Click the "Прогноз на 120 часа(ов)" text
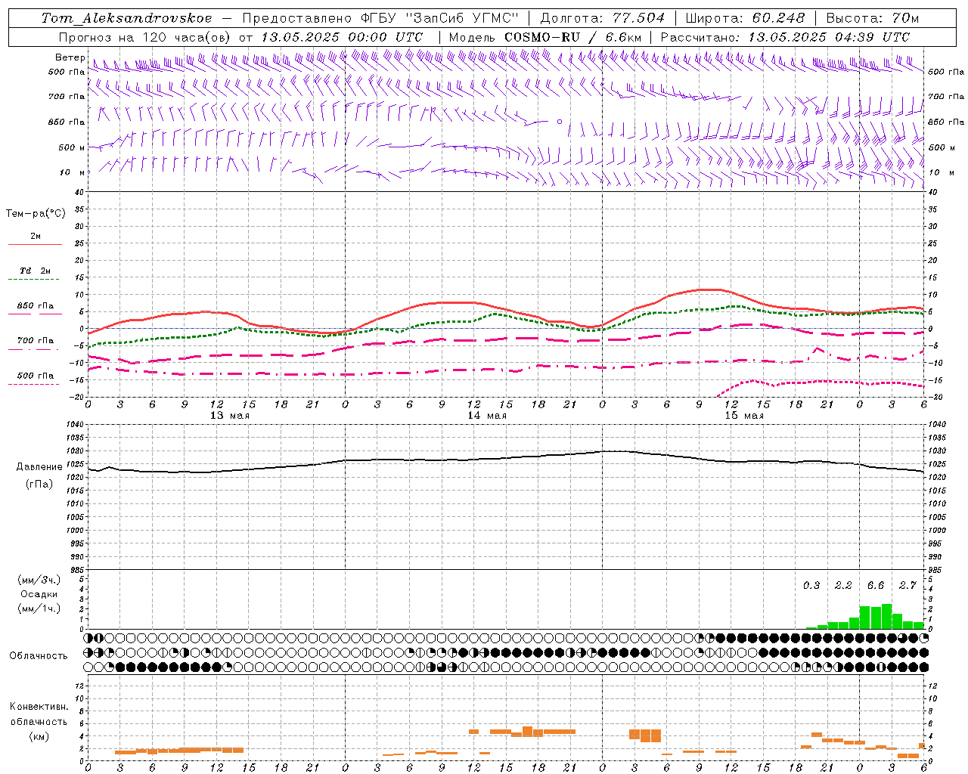Image resolution: width=968 pixels, height=774 pixels. (145, 37)
